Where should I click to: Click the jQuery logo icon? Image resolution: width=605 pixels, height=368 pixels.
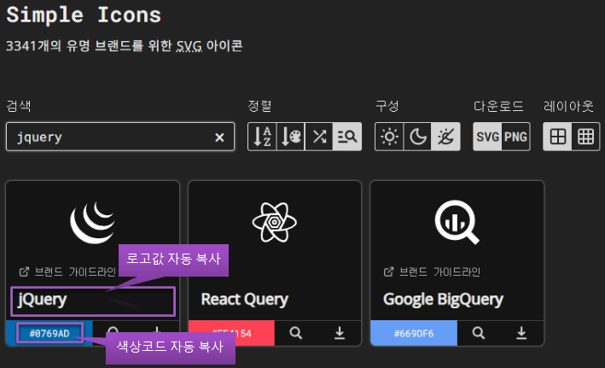[93, 222]
